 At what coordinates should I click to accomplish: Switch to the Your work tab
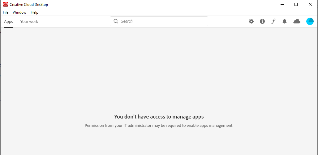29,22
